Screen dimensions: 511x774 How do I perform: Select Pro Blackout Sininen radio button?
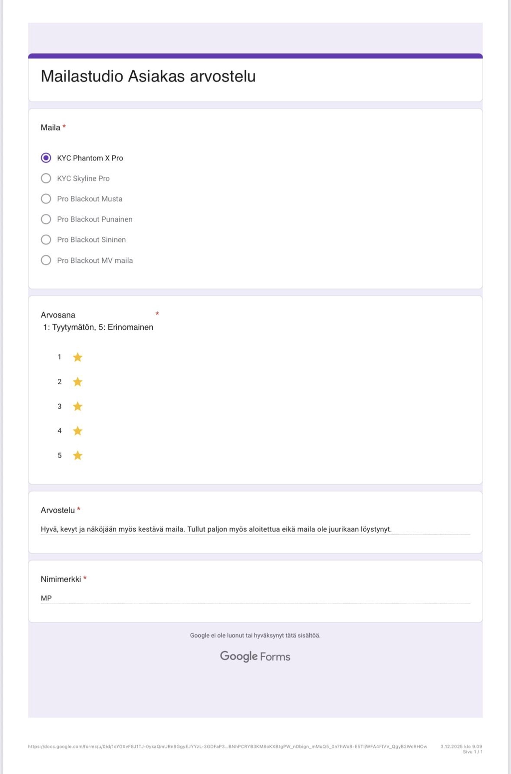tap(46, 240)
